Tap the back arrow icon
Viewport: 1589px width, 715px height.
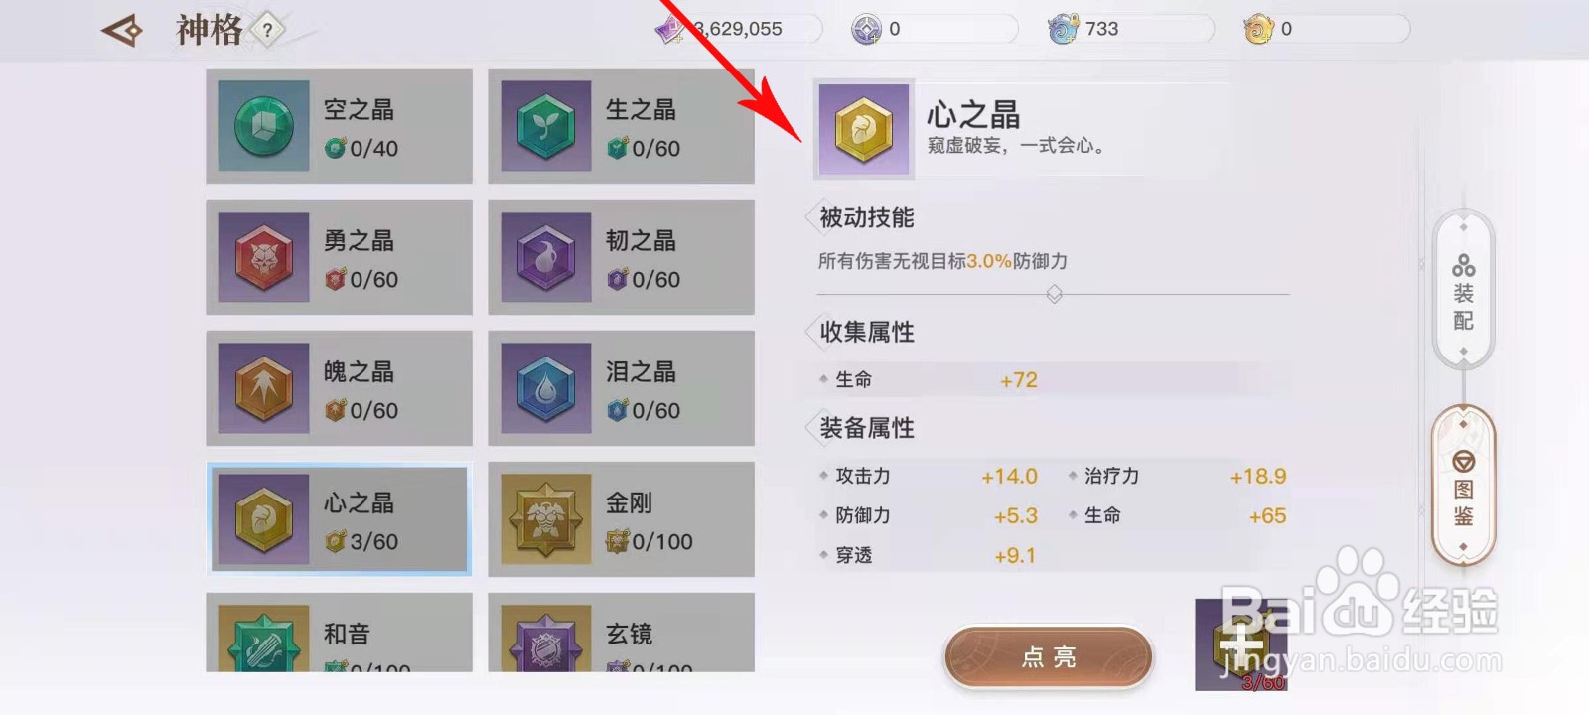[x=122, y=30]
